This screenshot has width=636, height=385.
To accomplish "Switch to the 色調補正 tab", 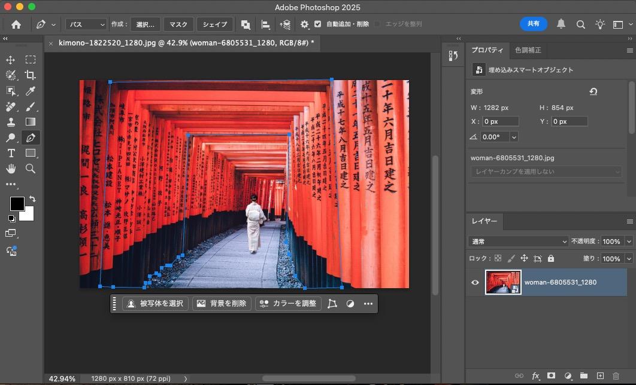I will [x=528, y=50].
